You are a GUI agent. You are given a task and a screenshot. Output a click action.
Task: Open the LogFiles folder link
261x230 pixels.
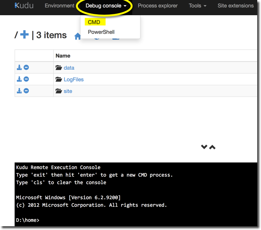pyautogui.click(x=74, y=80)
